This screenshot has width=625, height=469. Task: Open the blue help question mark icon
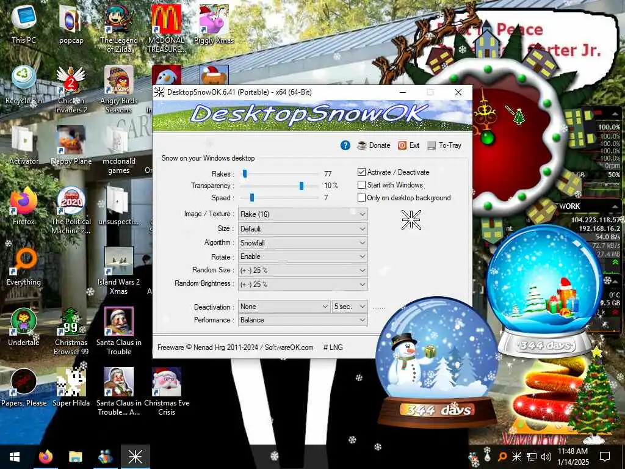click(345, 145)
